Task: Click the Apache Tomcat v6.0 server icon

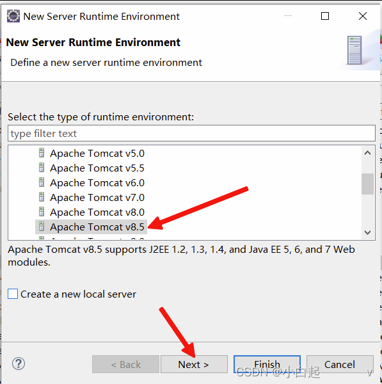Action: (42, 182)
